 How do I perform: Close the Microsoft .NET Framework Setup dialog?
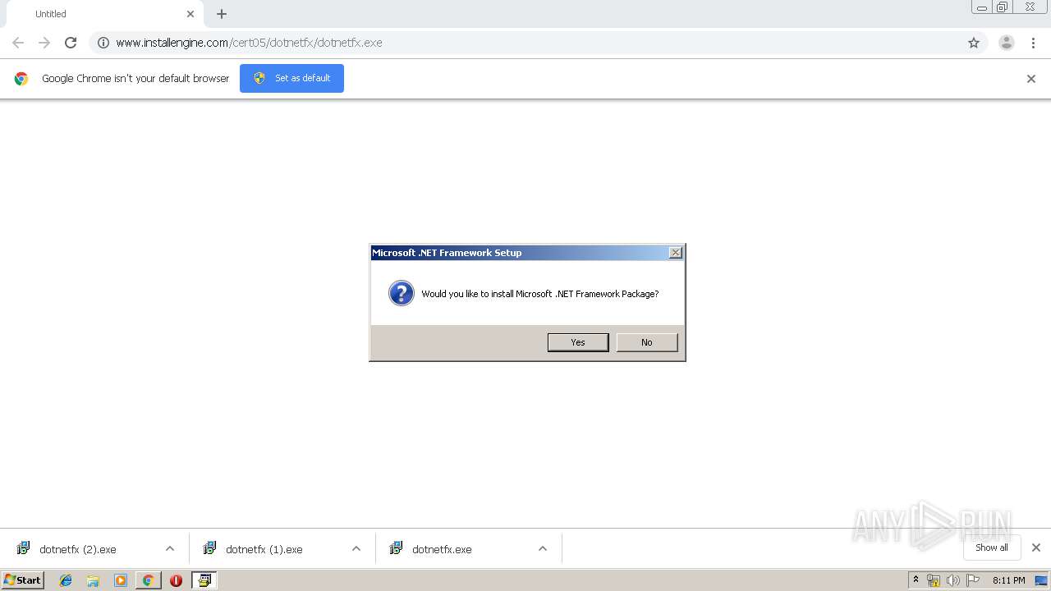pos(675,253)
